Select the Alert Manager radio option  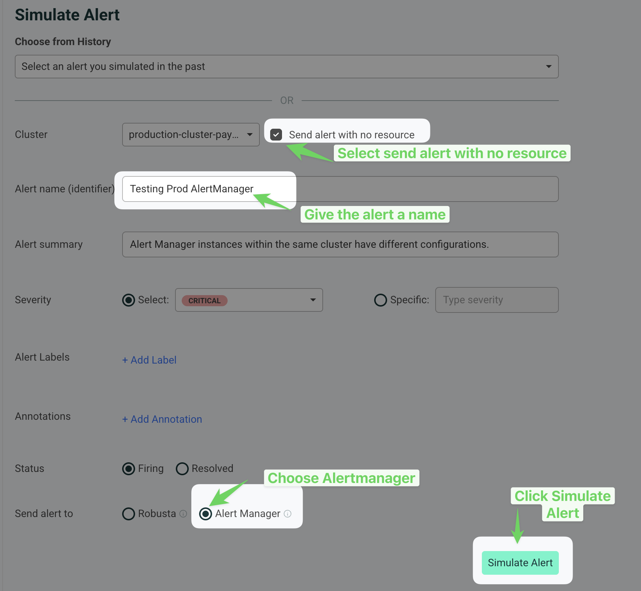[x=205, y=514]
